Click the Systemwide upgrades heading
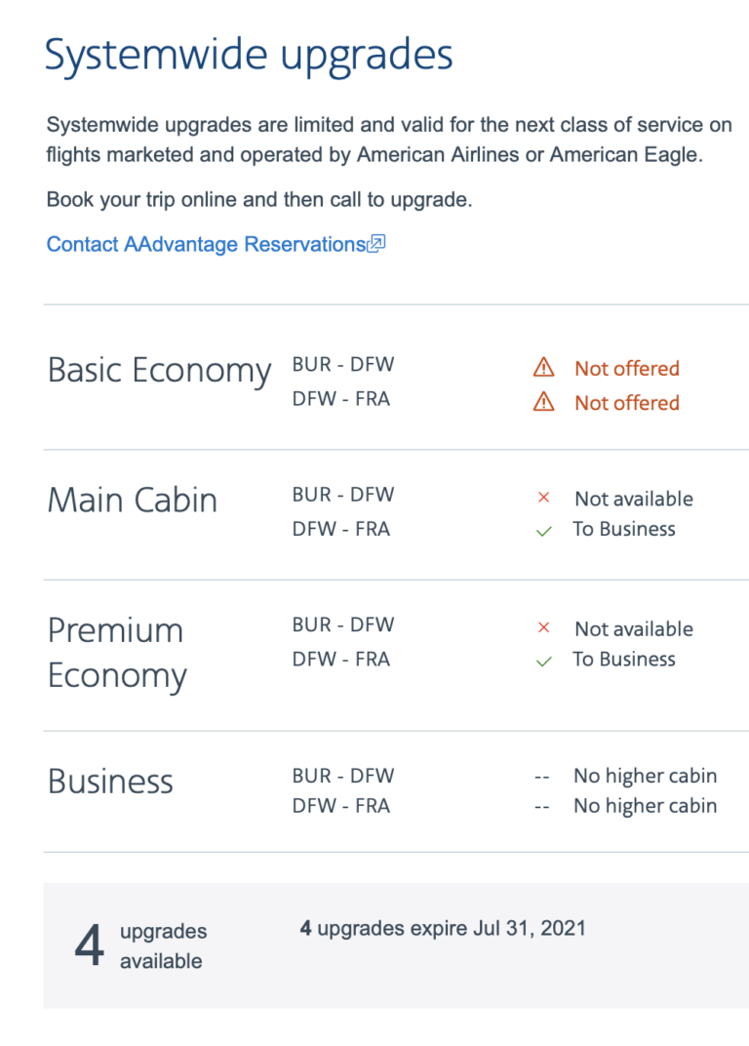The image size is (749, 1046). pos(249,54)
